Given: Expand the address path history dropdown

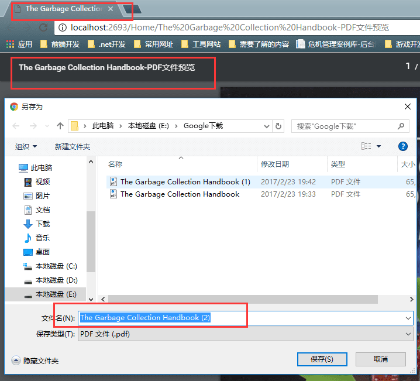Looking at the screenshot, I should [x=267, y=126].
